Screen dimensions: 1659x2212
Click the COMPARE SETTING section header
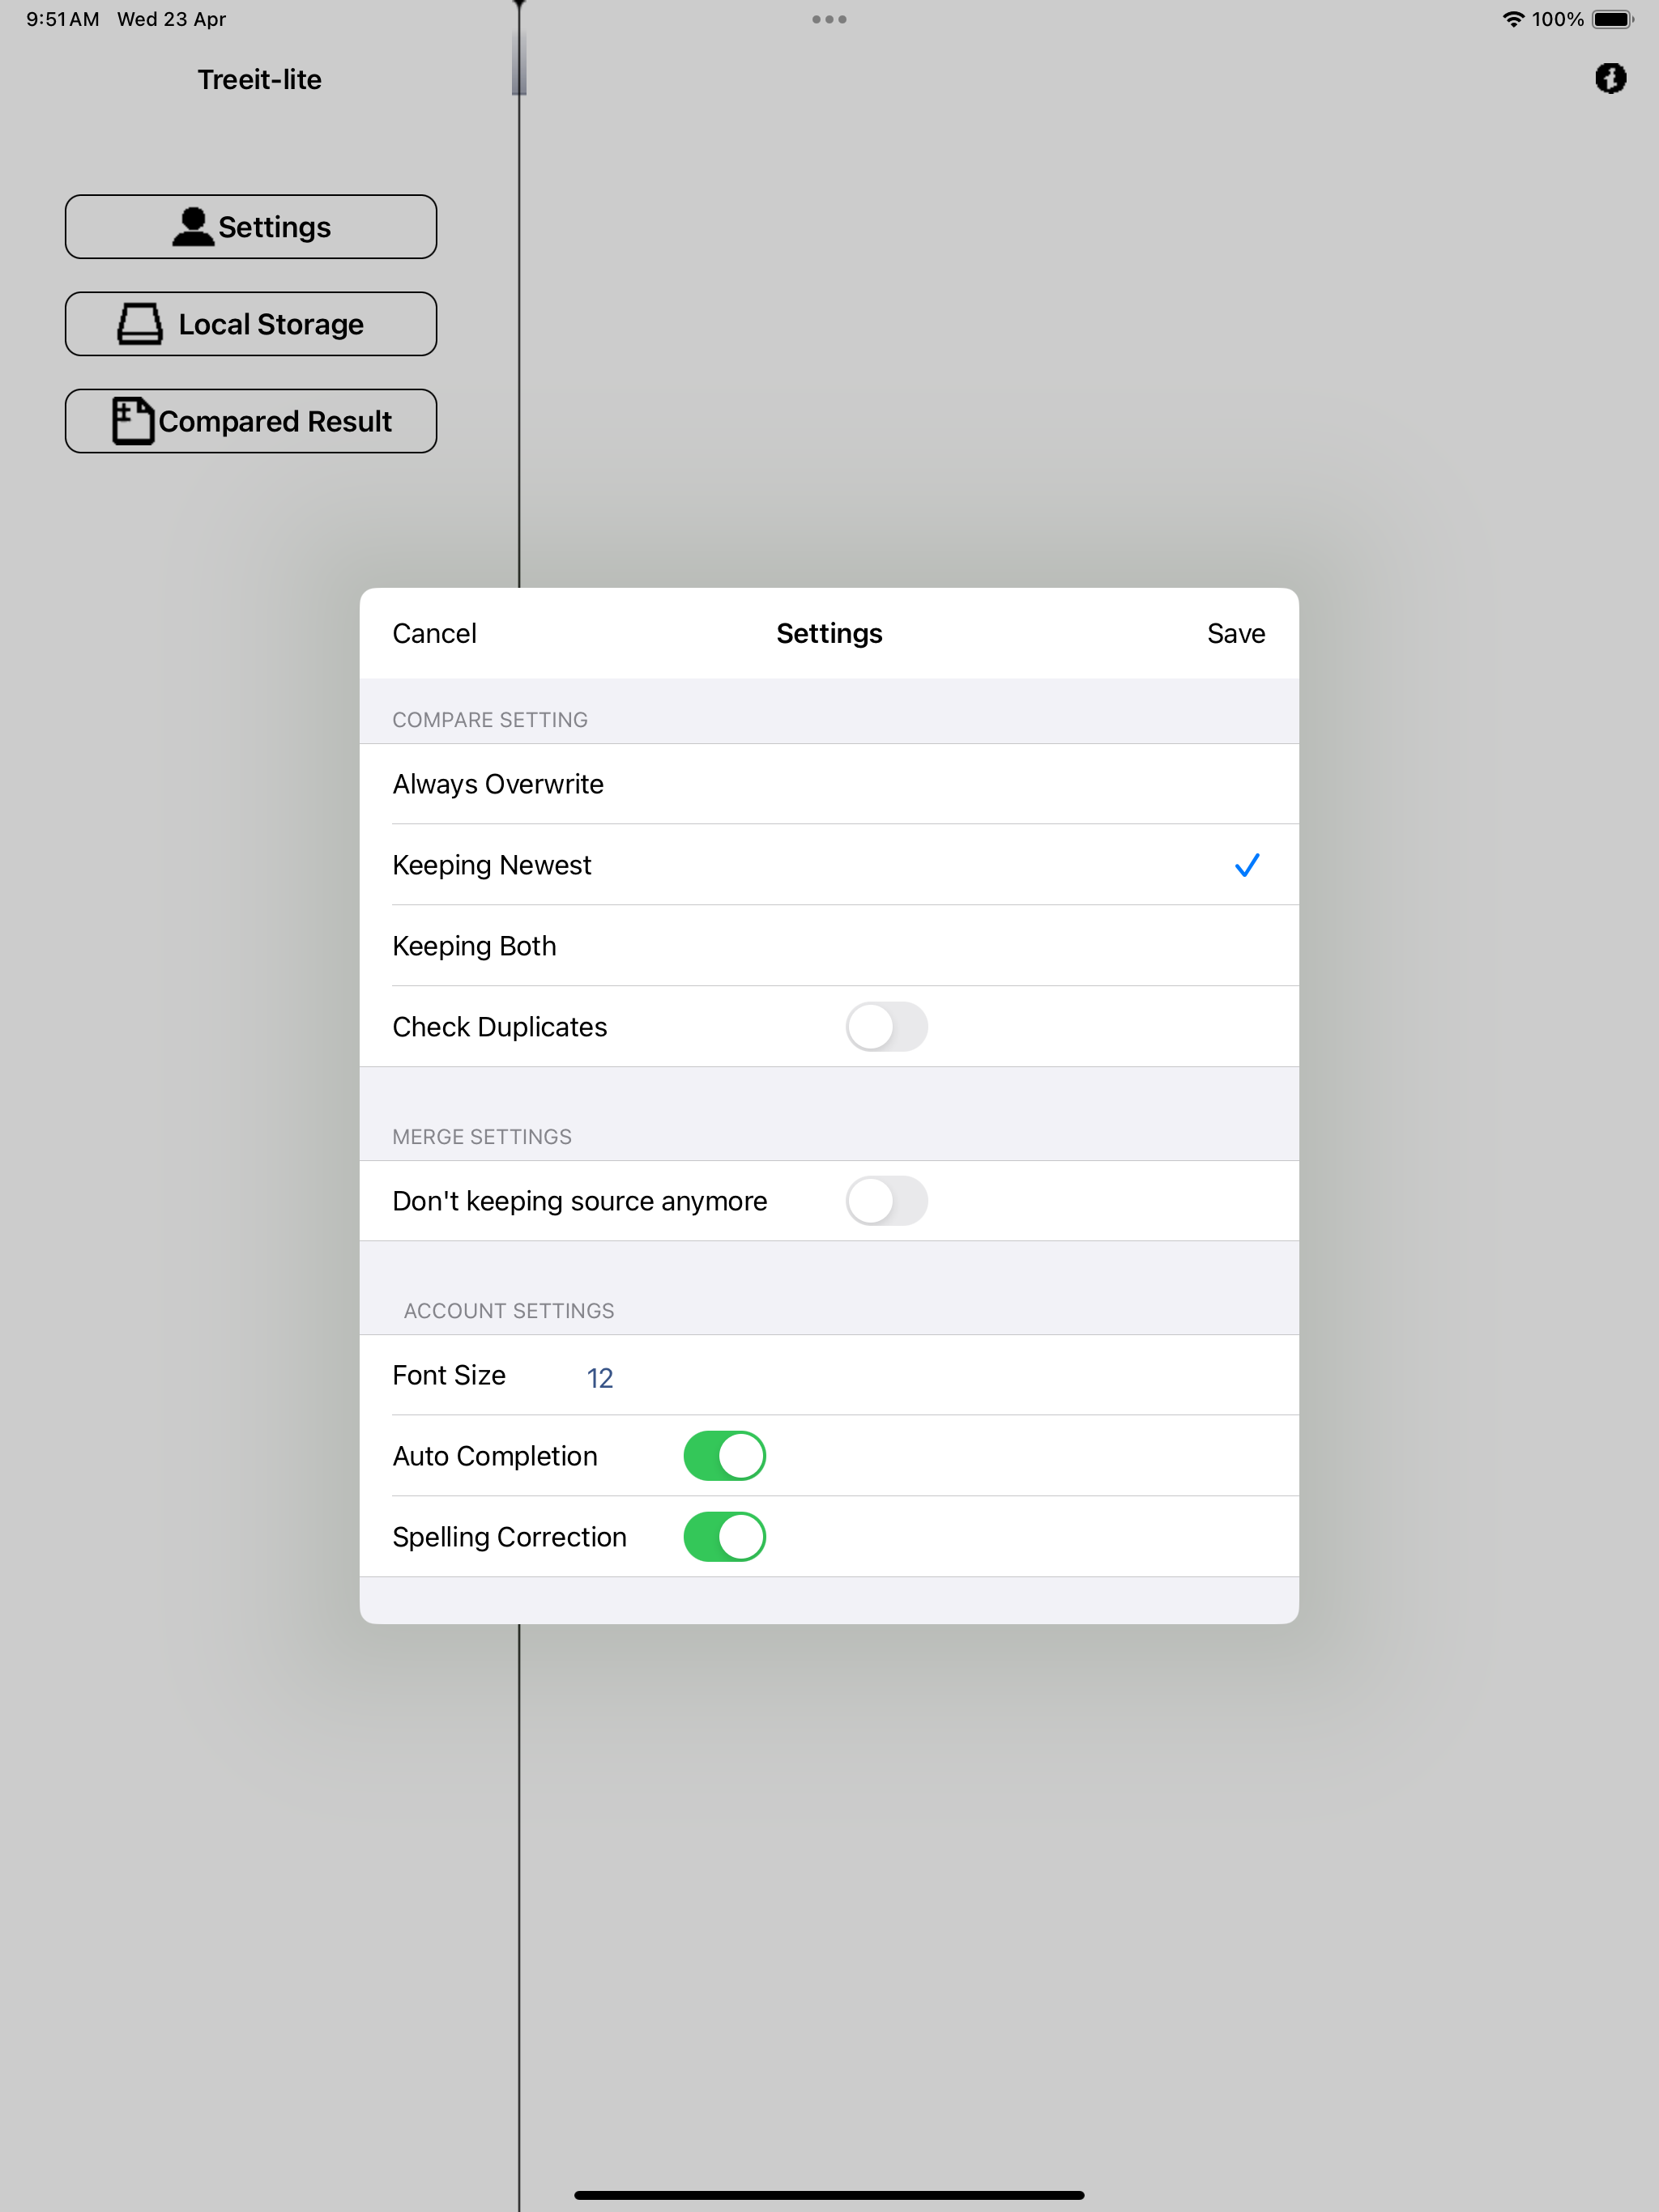[x=490, y=720]
